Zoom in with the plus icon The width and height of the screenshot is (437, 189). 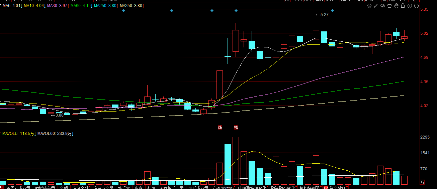click(x=410, y=6)
